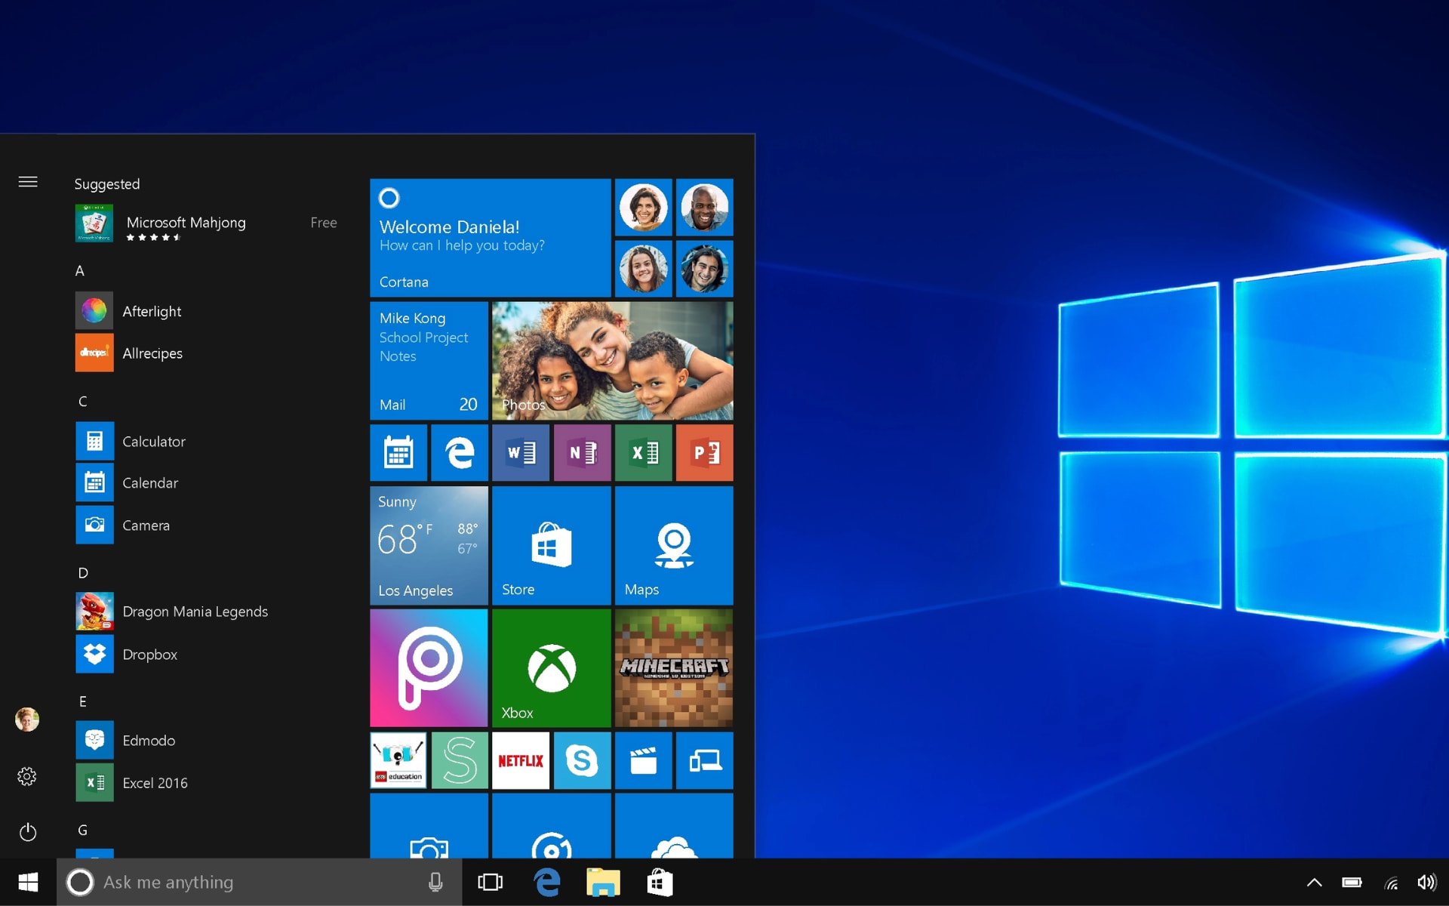Image resolution: width=1449 pixels, height=906 pixels.
Task: Jump to letter G section header
Action: point(83,830)
